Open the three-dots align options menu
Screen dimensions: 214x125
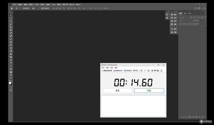[84, 8]
